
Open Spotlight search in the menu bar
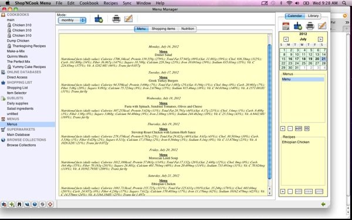tap(344, 3)
